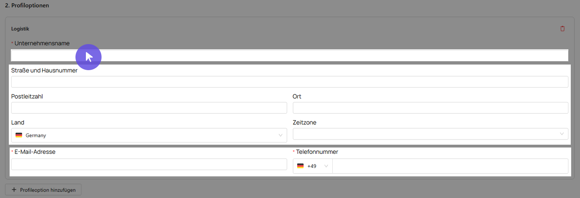
Task: Click the Ort input field
Action: [430, 108]
